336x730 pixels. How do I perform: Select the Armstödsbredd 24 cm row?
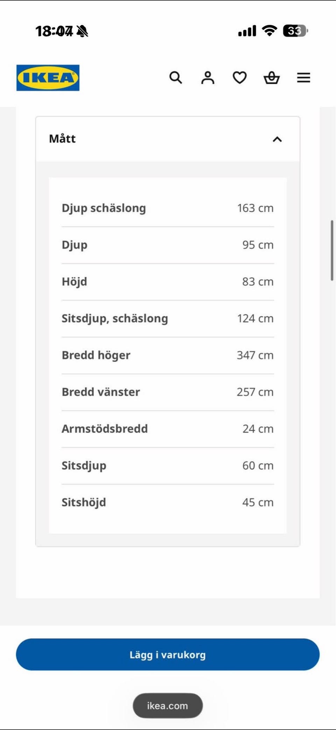pos(168,429)
